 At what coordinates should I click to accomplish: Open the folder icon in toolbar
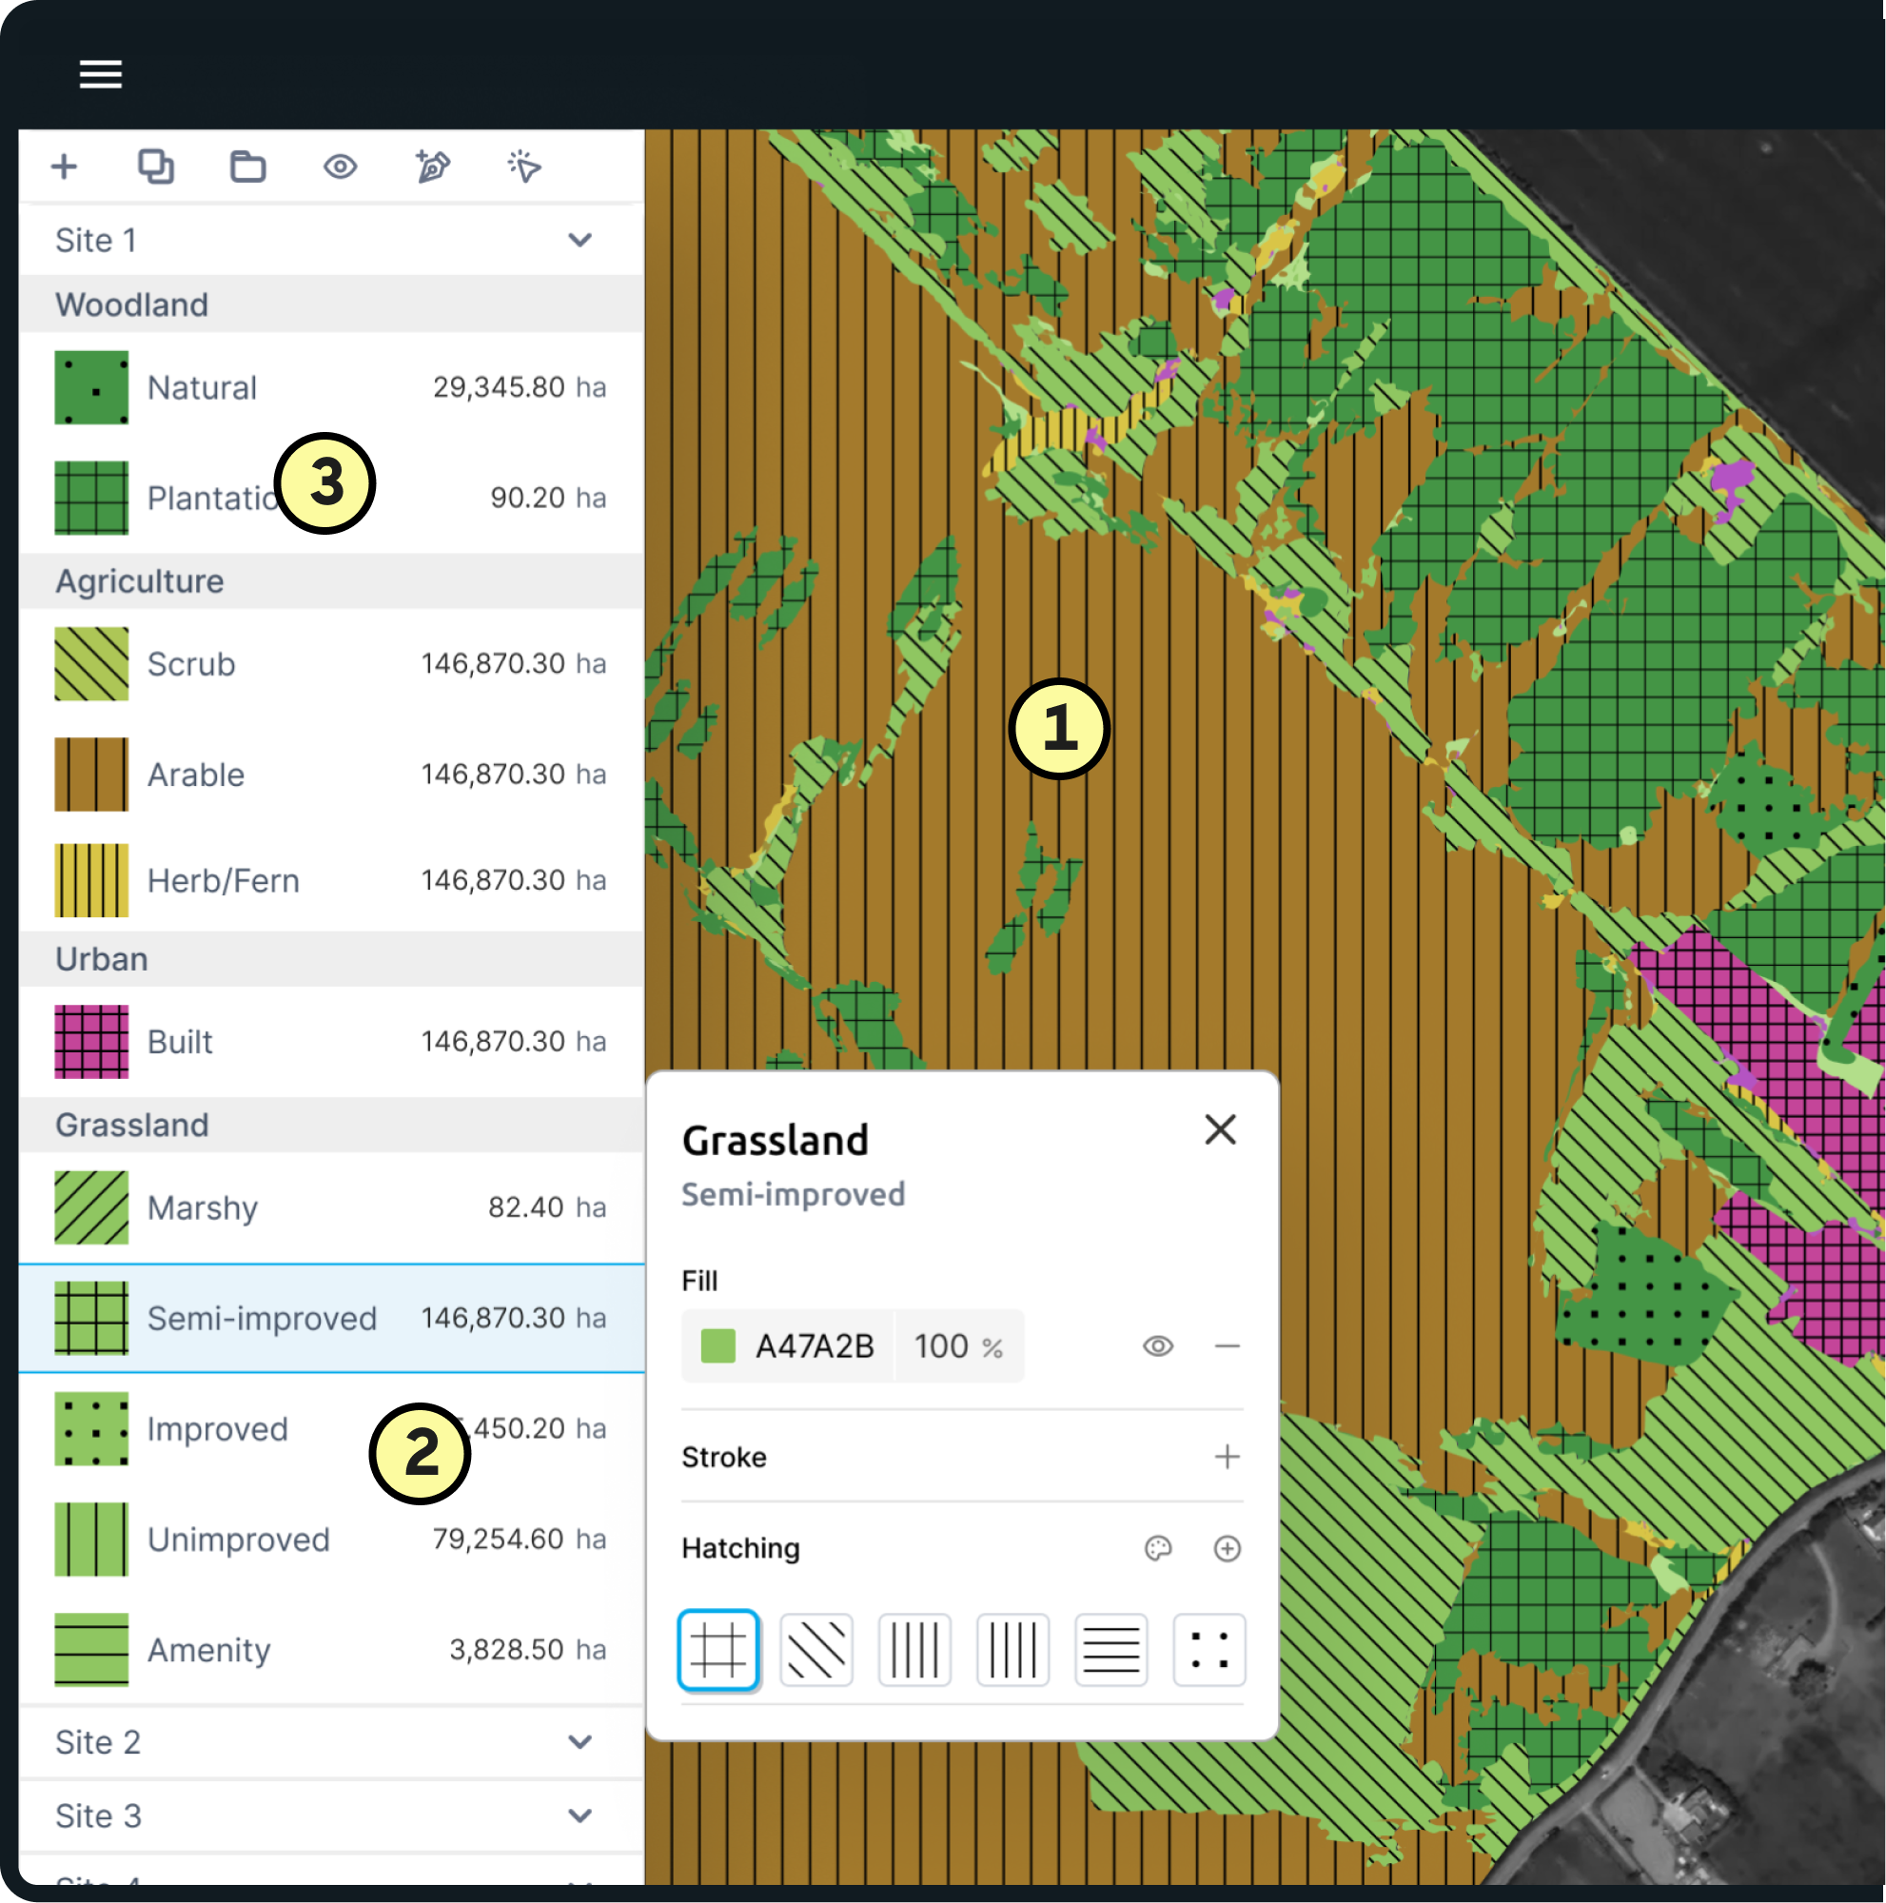(248, 167)
